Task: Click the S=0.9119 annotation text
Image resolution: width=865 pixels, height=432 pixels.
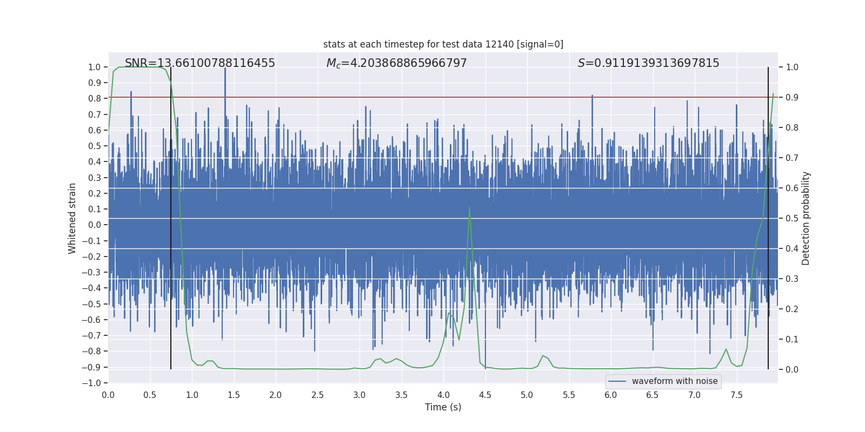Action: [648, 63]
